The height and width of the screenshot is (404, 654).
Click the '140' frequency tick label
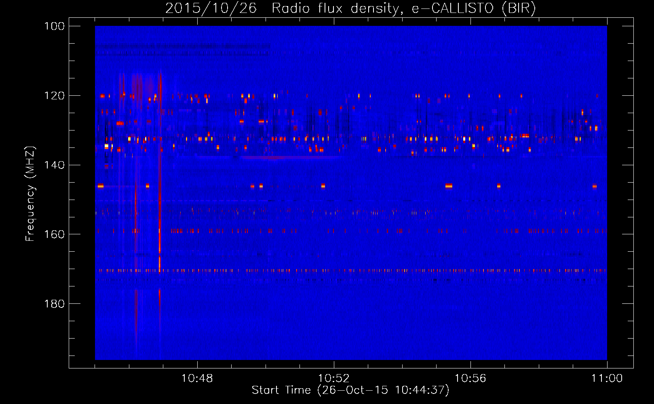pyautogui.click(x=55, y=165)
